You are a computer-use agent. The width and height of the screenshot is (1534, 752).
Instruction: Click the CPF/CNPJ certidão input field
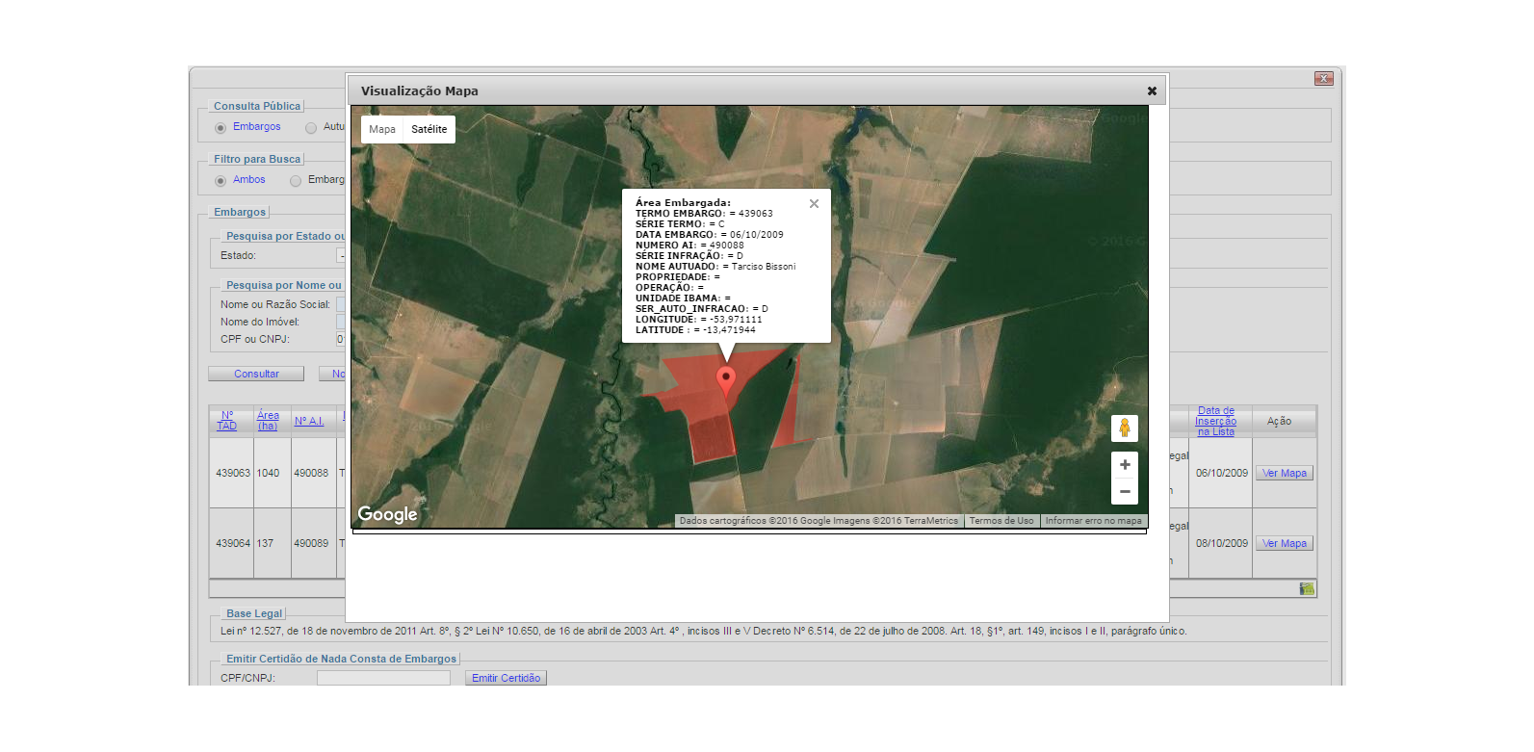(x=383, y=678)
